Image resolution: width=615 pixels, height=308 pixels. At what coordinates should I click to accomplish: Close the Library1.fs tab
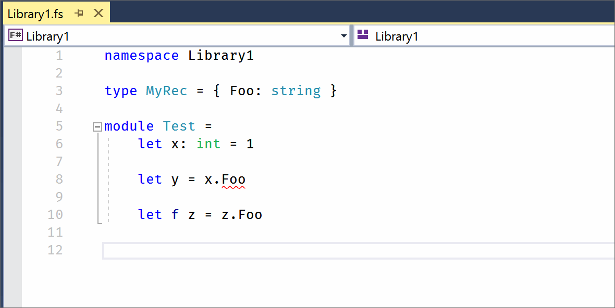click(x=99, y=14)
